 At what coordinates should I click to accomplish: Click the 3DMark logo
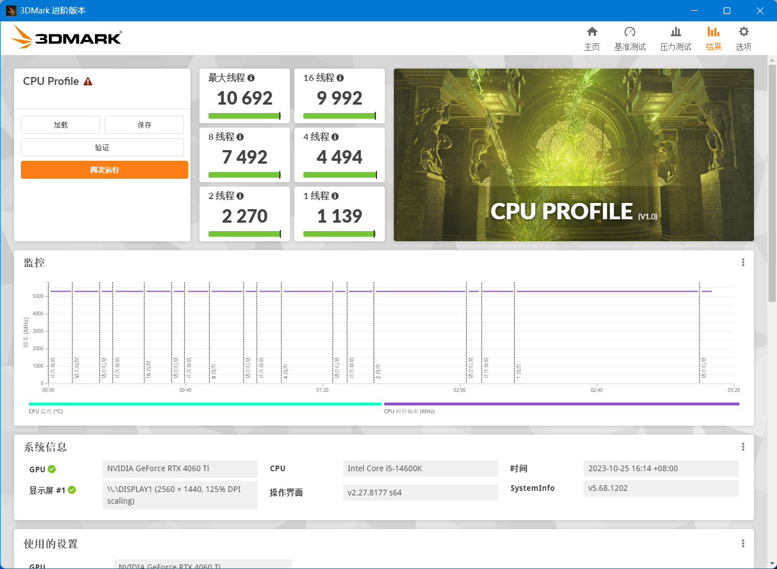66,37
